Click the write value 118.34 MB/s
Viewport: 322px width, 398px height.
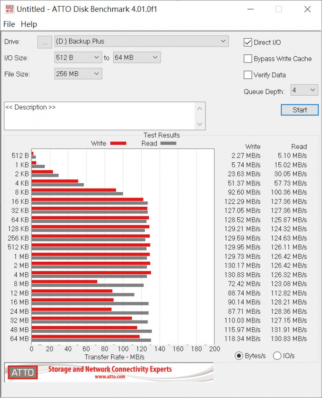(242, 338)
